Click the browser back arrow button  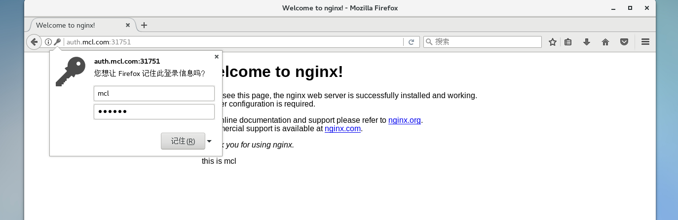[x=34, y=42]
